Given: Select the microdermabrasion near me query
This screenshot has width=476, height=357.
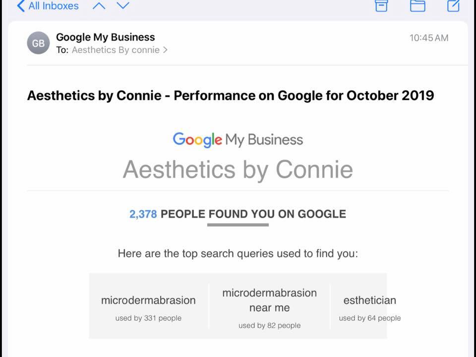Looking at the screenshot, I should (x=269, y=306).
